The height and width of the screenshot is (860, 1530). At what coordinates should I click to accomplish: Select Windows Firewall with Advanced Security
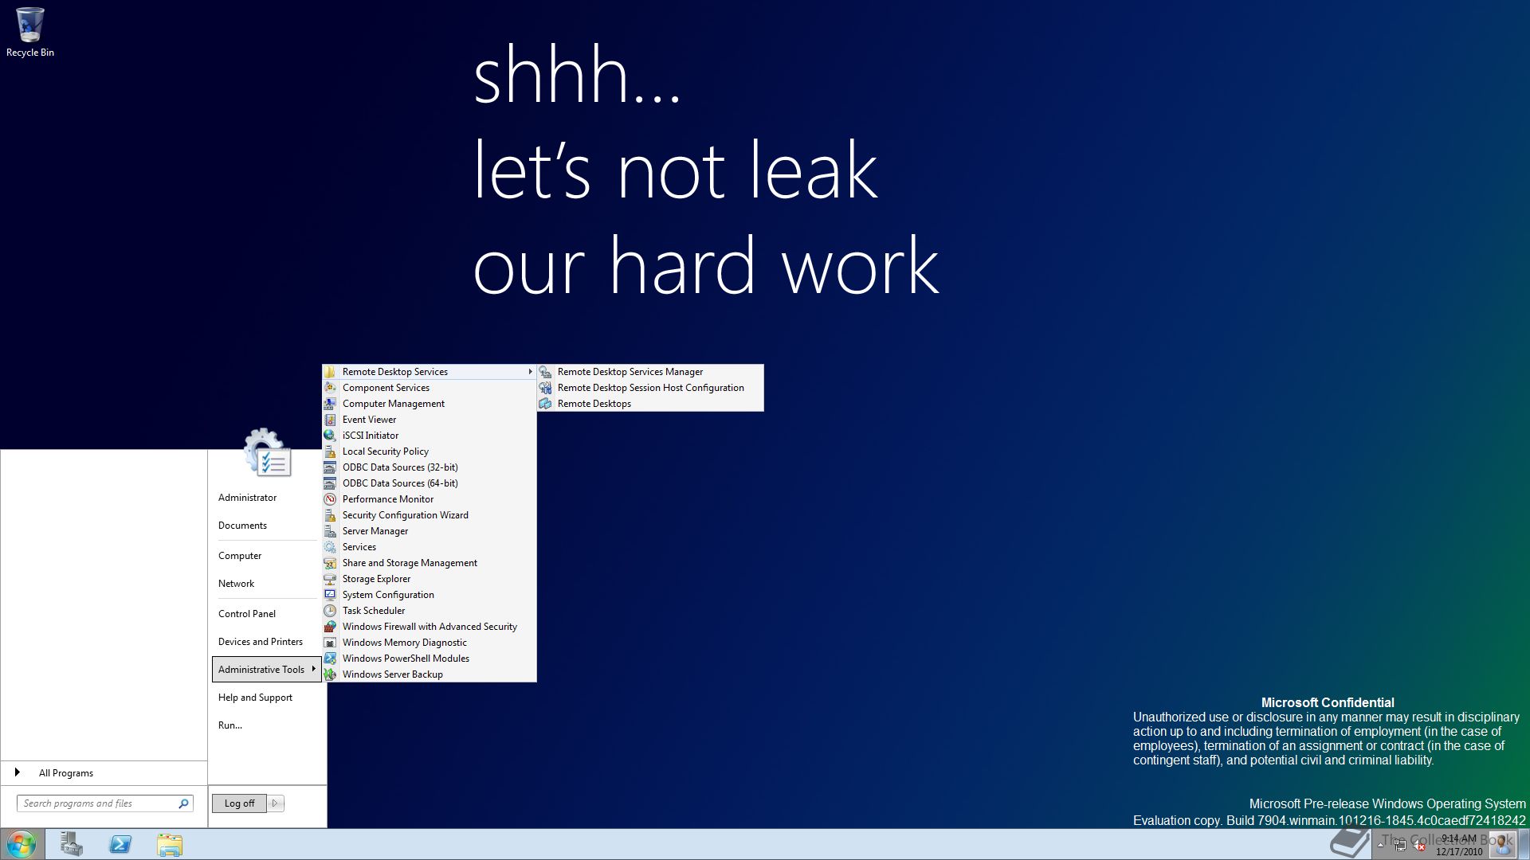[x=429, y=627]
